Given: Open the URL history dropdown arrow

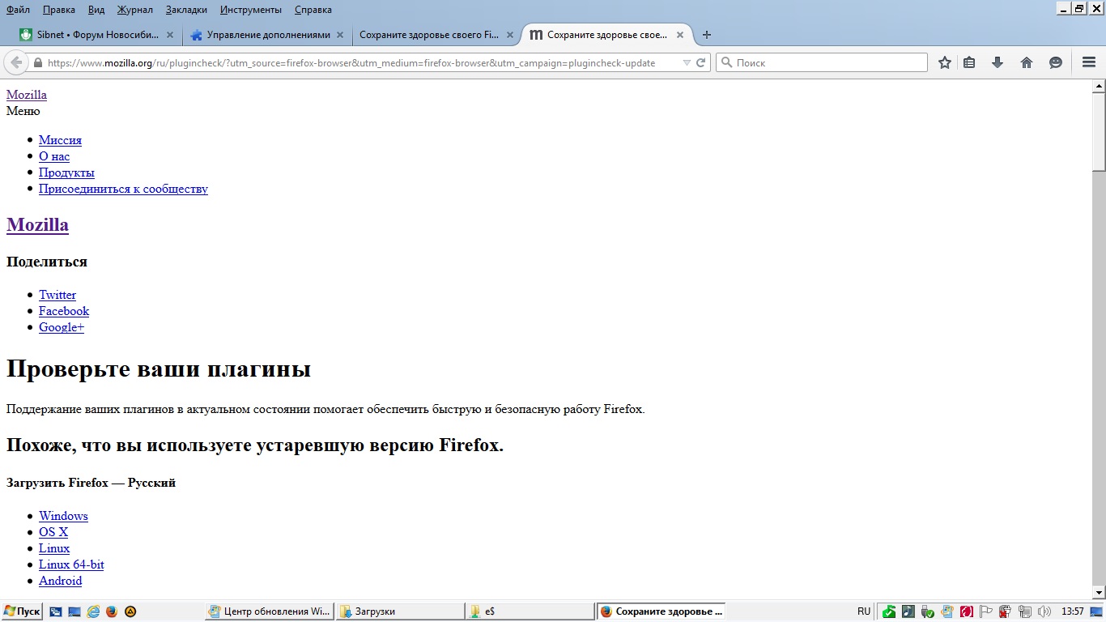Looking at the screenshot, I should (687, 63).
